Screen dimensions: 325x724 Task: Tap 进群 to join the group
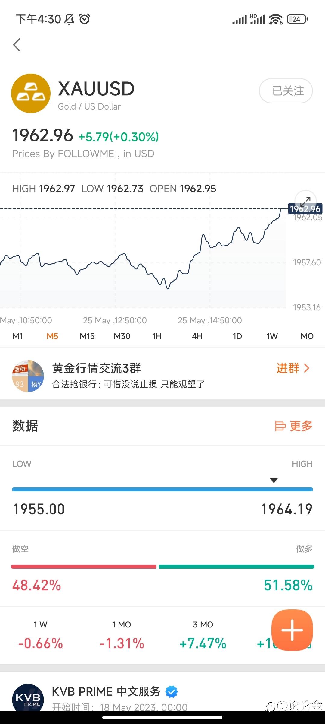[x=292, y=368]
